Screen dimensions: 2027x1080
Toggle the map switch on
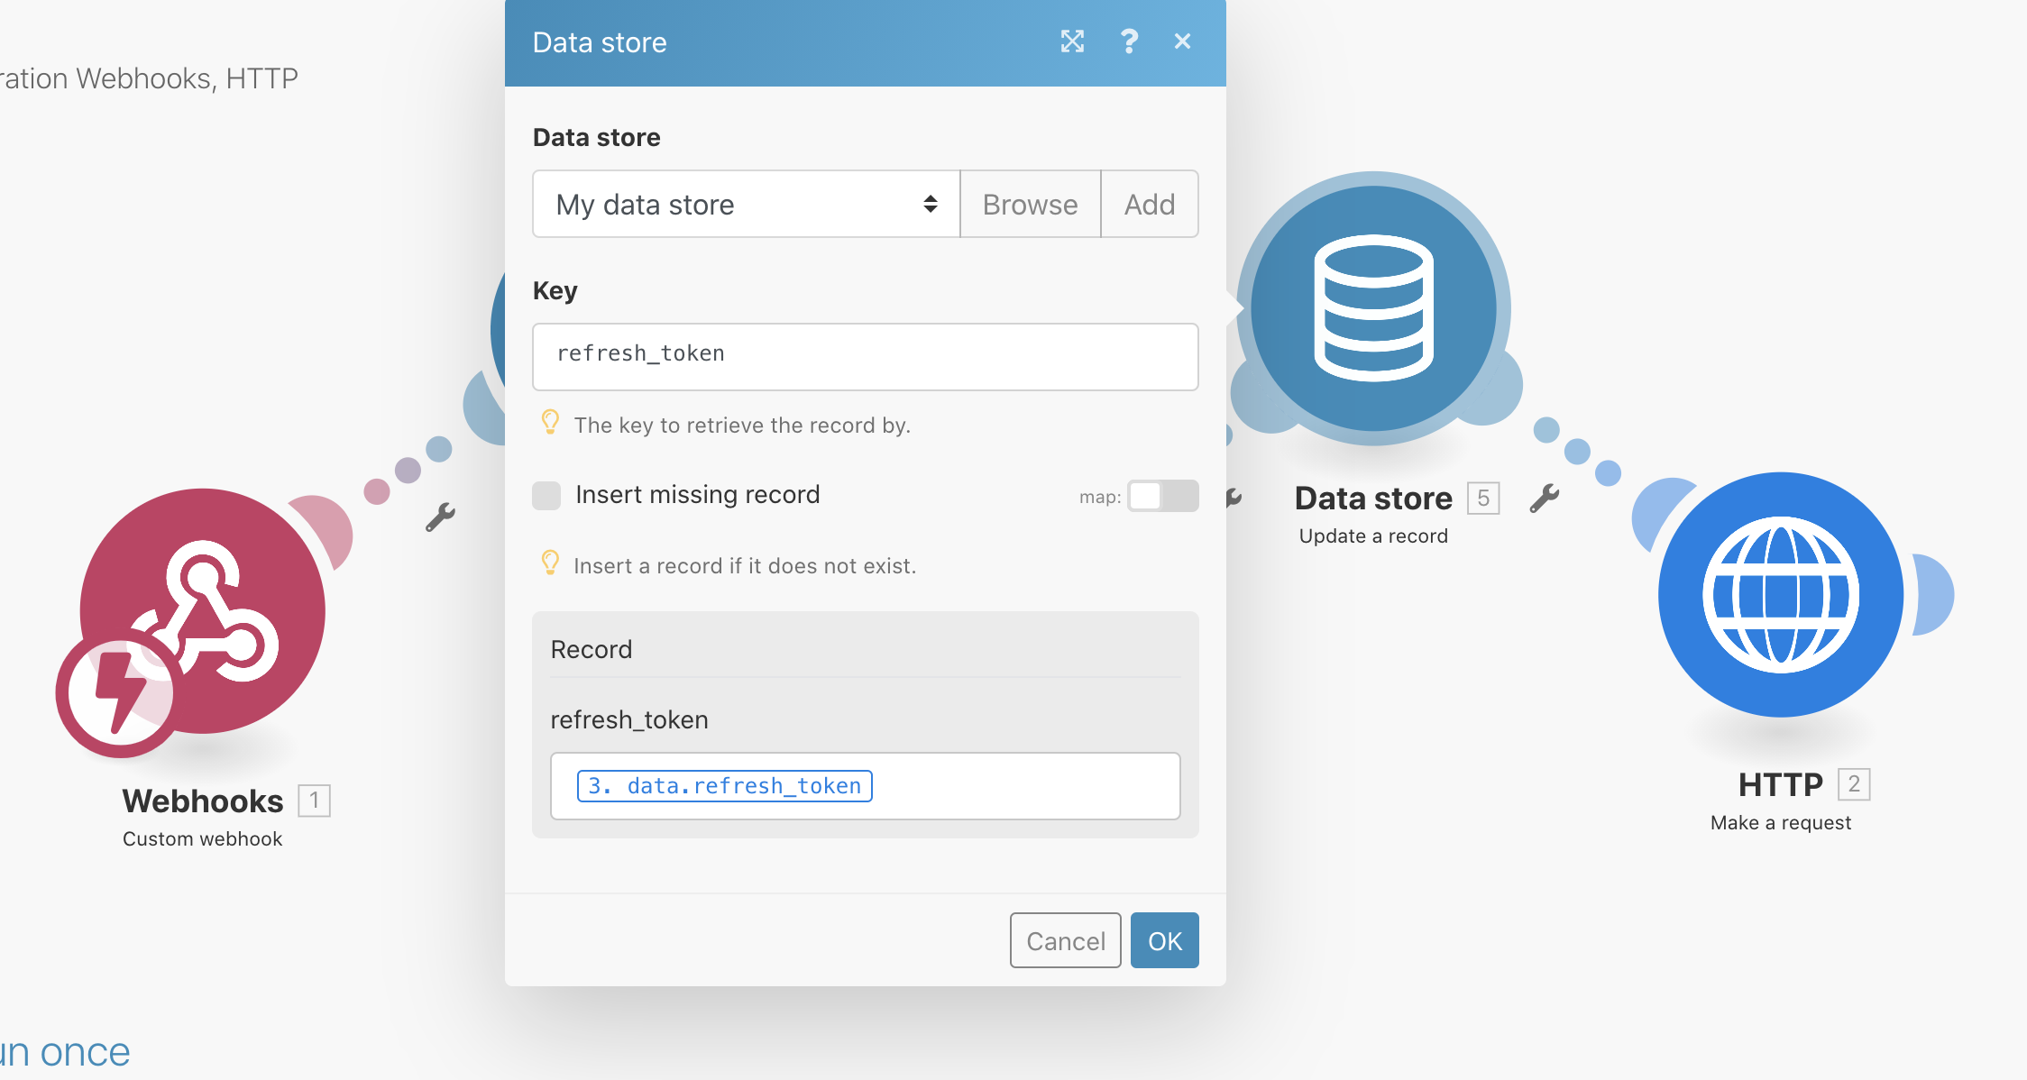click(x=1162, y=496)
